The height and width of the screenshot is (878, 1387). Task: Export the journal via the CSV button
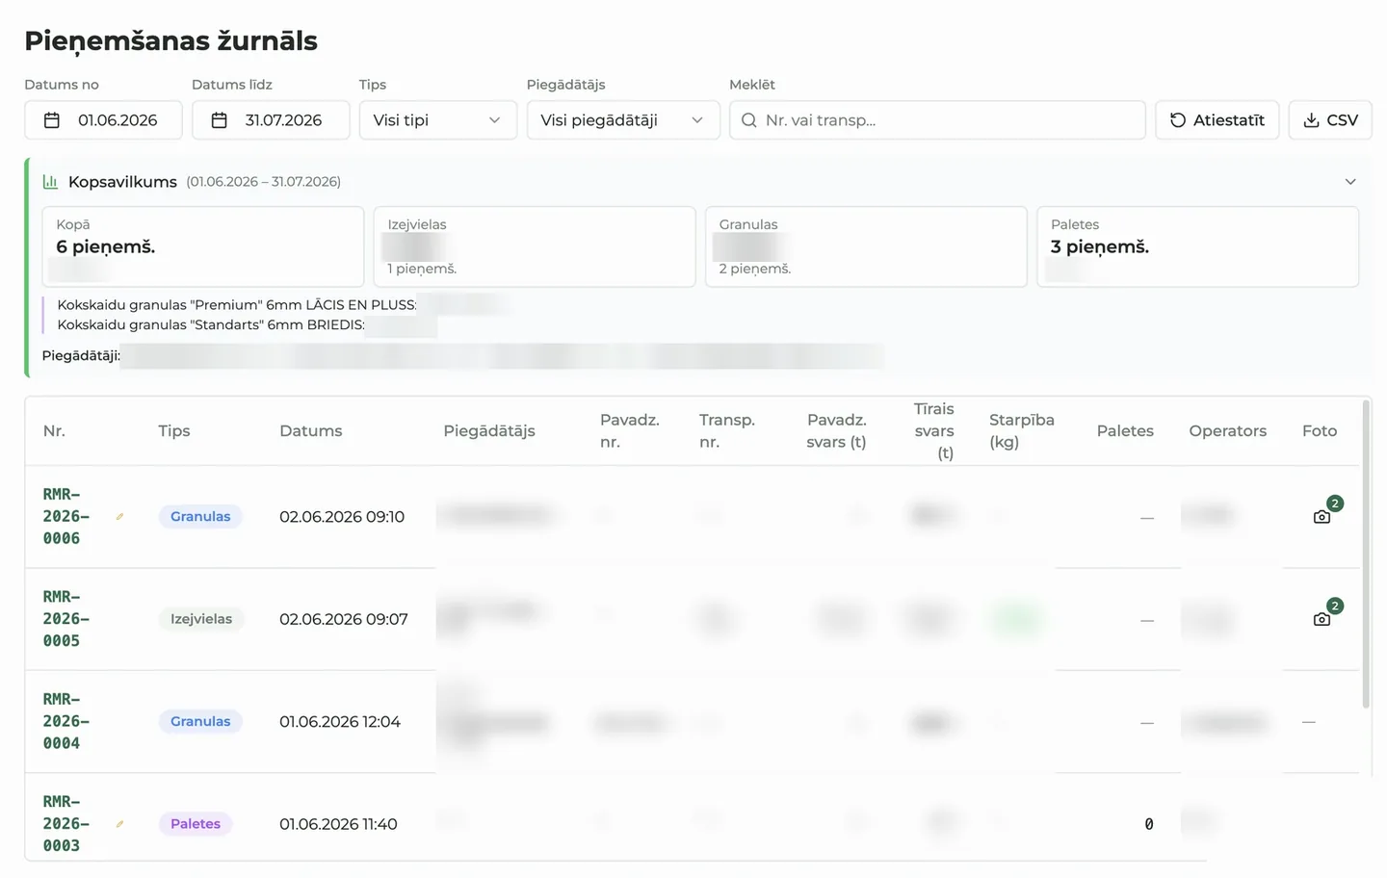[1330, 120]
